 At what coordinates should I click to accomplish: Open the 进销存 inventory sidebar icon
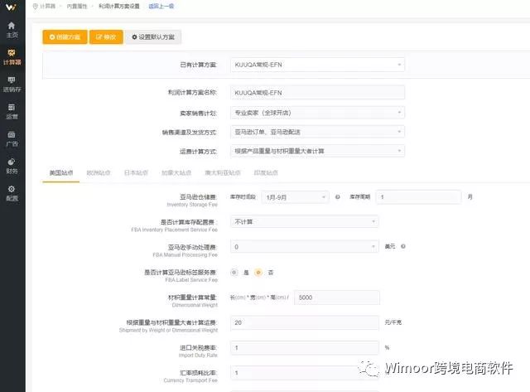click(x=12, y=85)
